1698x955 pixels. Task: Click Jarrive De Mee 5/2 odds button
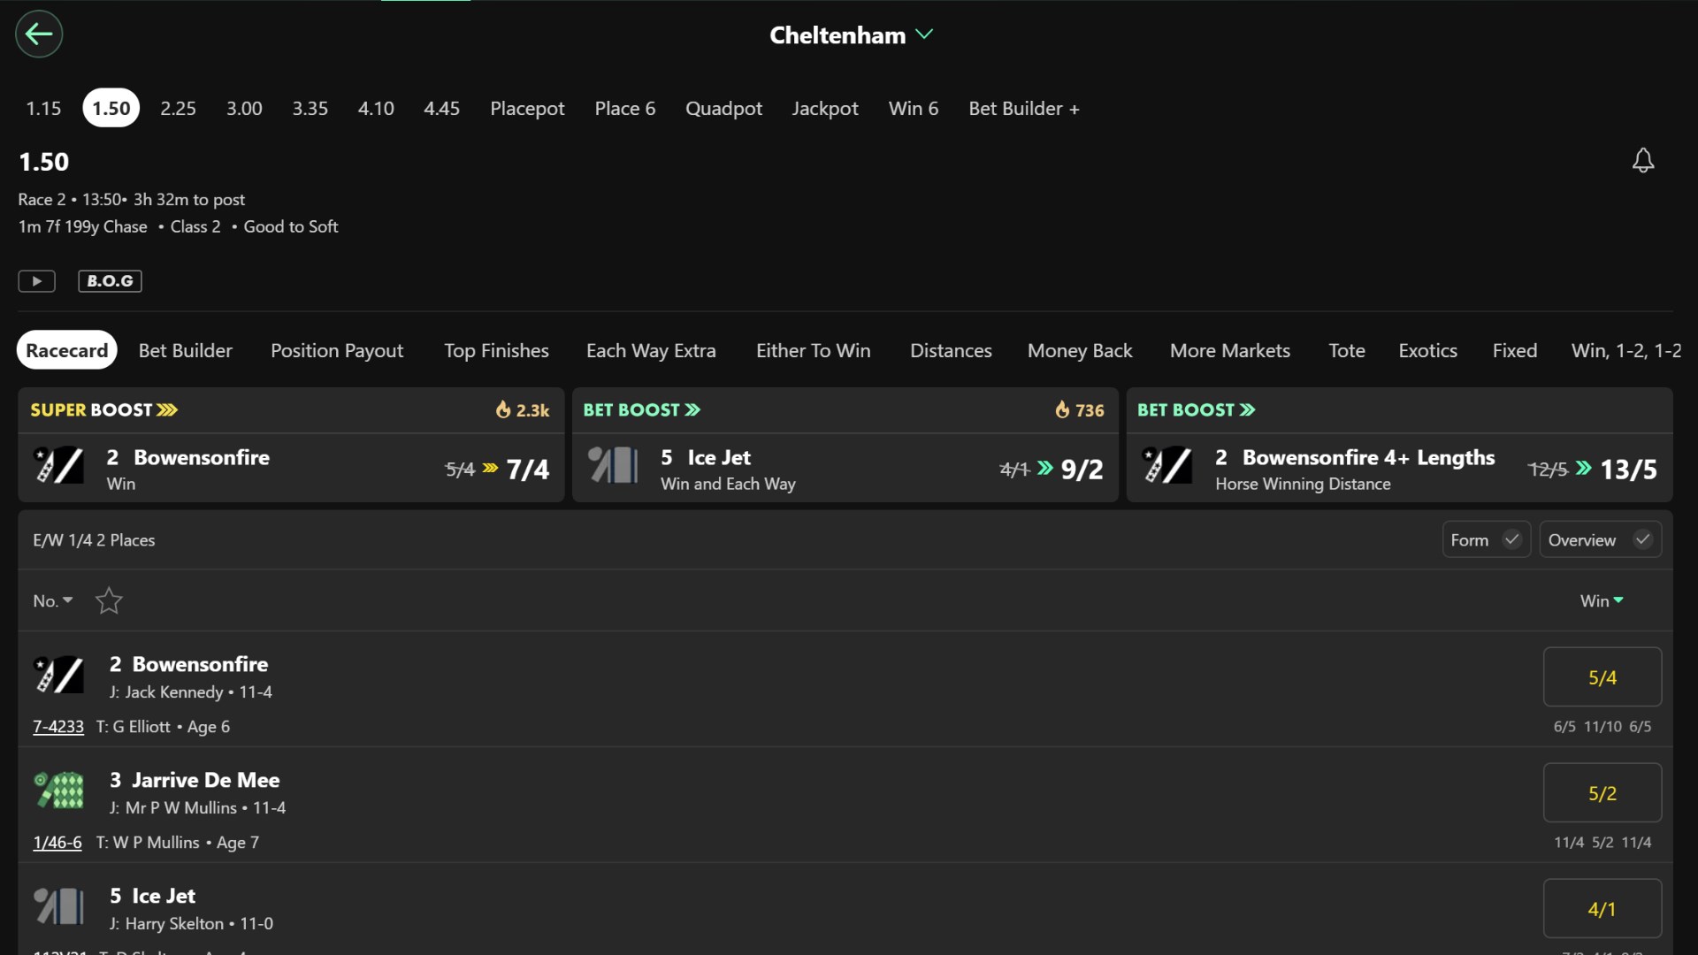click(x=1602, y=793)
